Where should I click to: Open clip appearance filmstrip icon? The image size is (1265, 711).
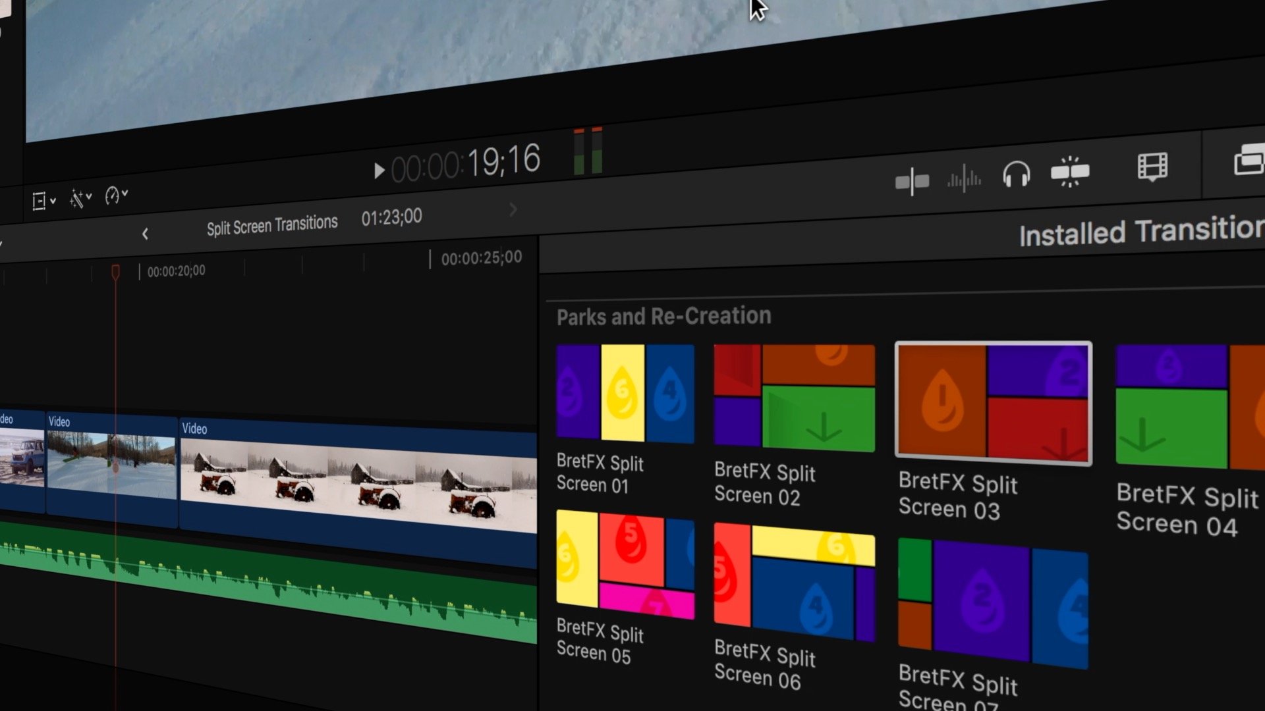1152,167
